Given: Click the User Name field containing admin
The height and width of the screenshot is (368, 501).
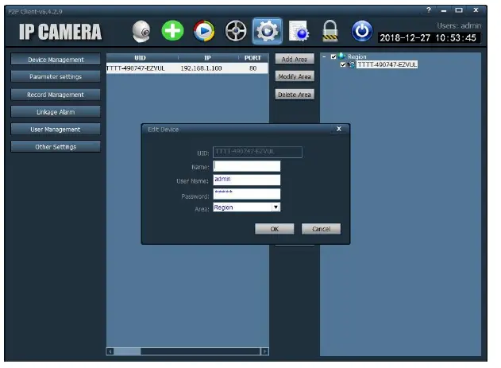Looking at the screenshot, I should pos(247,180).
